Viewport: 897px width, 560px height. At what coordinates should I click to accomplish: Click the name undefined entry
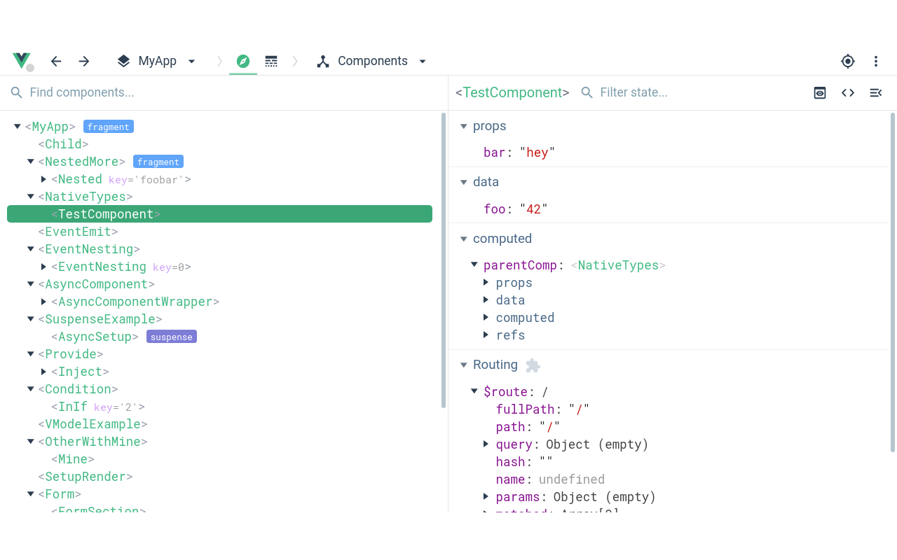click(x=550, y=479)
